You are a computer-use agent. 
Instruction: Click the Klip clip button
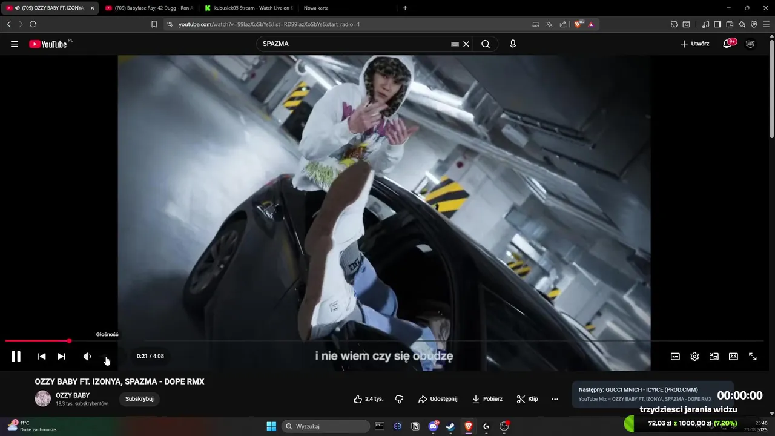tap(527, 399)
